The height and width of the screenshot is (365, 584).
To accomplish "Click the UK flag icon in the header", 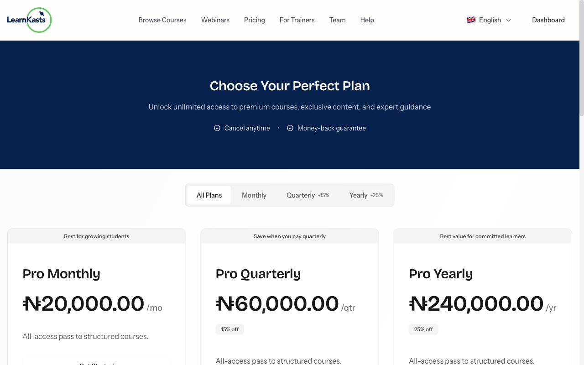I will (x=471, y=20).
